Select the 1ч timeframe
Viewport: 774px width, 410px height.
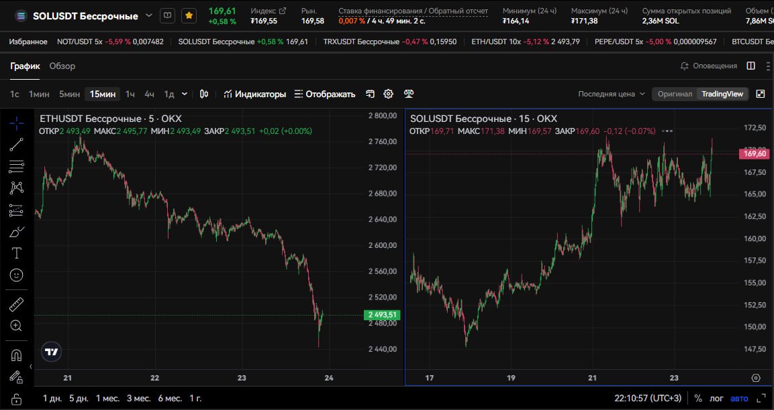click(130, 94)
